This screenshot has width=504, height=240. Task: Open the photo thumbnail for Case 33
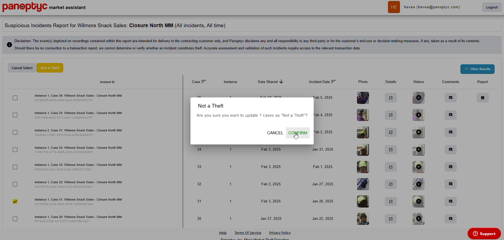tap(363, 167)
